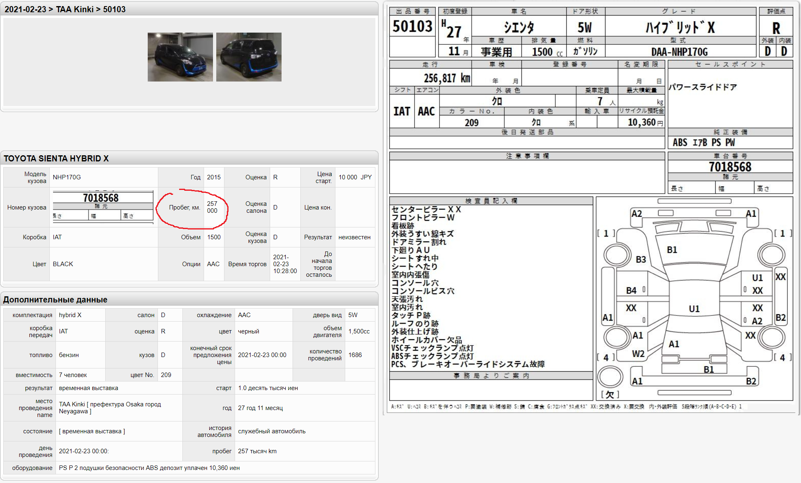Click the 'Оценка кузова' label

pos(256,237)
